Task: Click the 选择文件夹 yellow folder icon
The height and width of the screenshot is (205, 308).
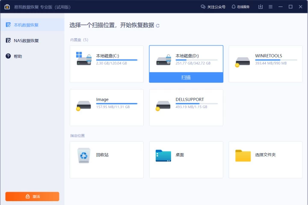Action: [x=243, y=156]
